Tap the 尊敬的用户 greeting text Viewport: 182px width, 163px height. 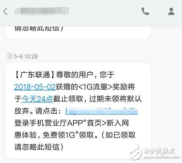(x=75, y=75)
